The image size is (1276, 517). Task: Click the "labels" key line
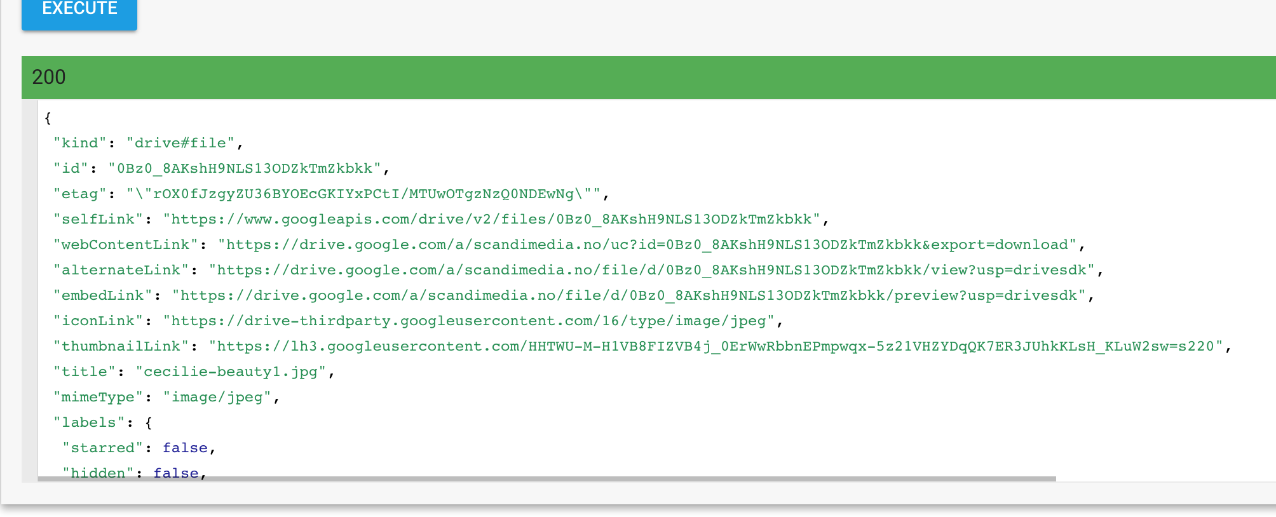click(x=103, y=422)
